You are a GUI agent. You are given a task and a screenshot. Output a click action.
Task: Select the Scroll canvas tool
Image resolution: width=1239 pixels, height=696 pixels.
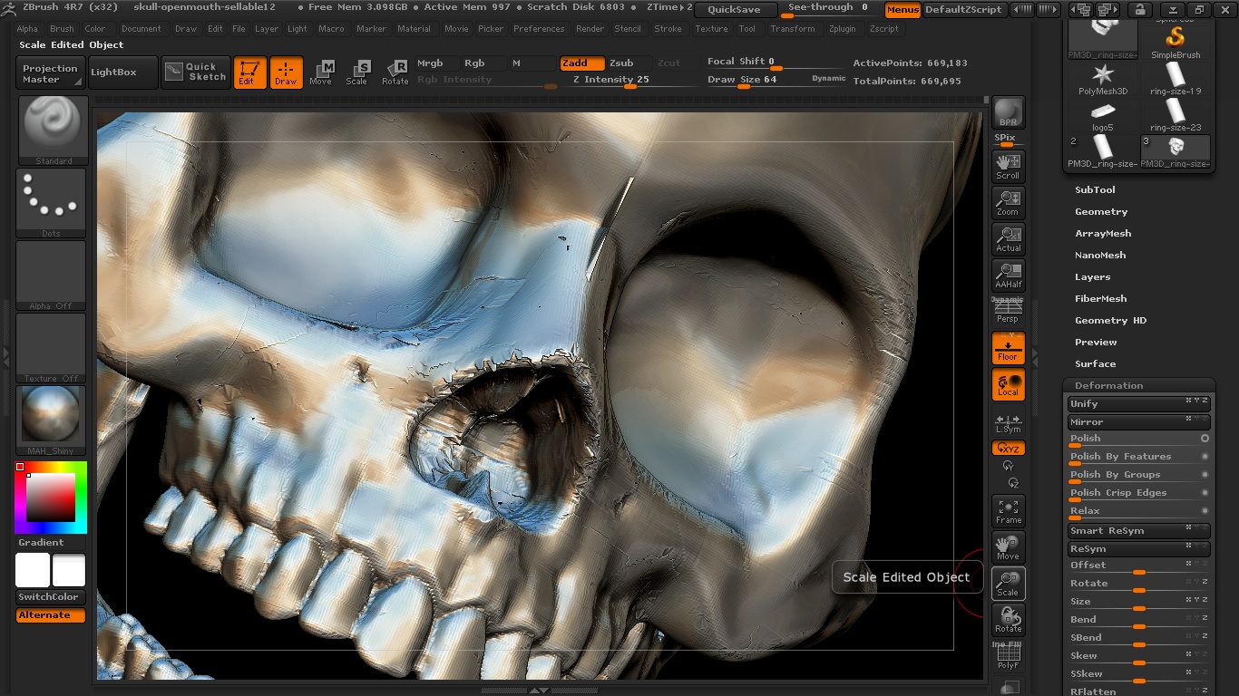point(1008,165)
